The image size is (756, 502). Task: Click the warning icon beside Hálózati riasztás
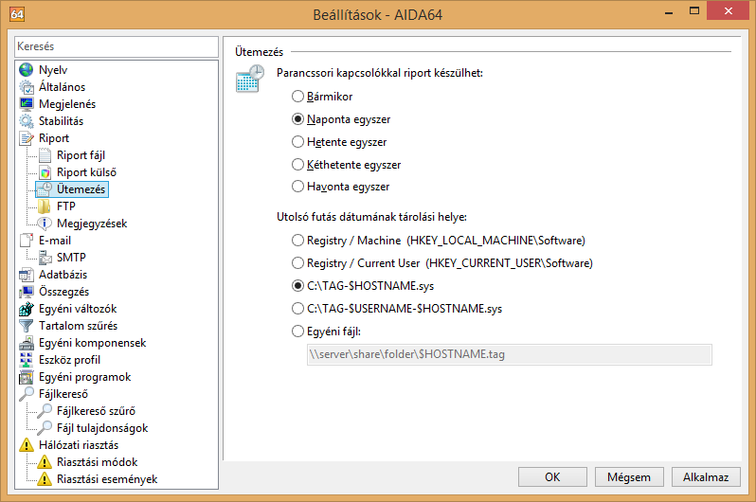[x=26, y=445]
